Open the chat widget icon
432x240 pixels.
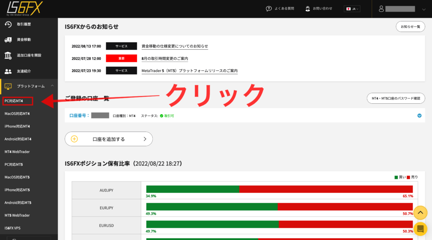click(420, 229)
